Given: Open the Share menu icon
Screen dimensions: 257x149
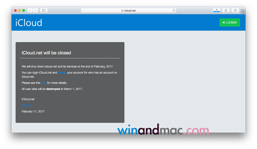Looking at the screenshot, I should 226,11.
